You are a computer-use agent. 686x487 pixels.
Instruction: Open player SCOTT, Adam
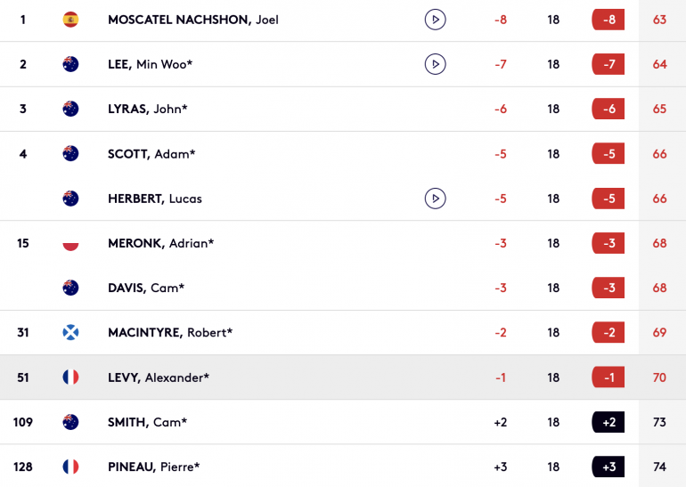click(151, 154)
